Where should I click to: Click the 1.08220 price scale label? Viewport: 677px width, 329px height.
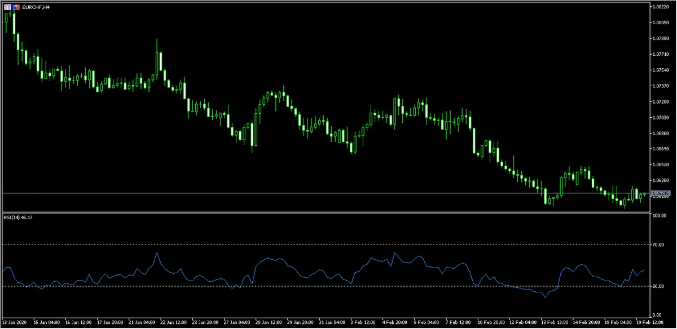(661, 7)
